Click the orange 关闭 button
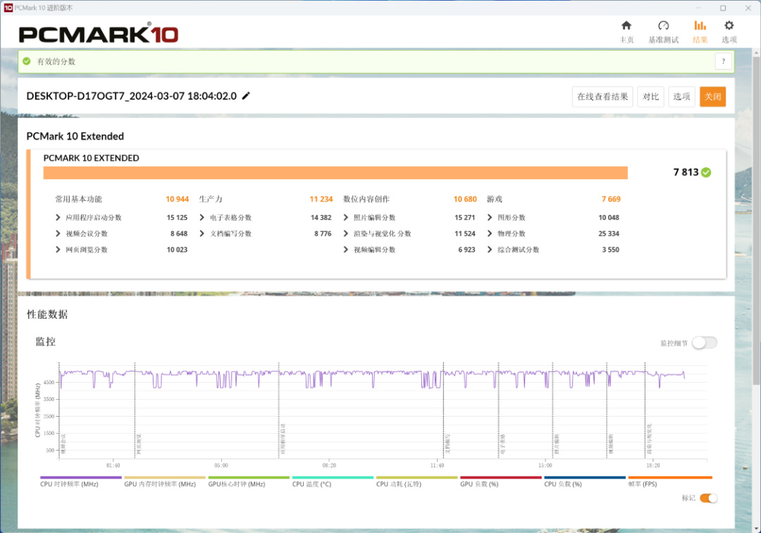Viewport: 761px width, 533px height. 712,97
